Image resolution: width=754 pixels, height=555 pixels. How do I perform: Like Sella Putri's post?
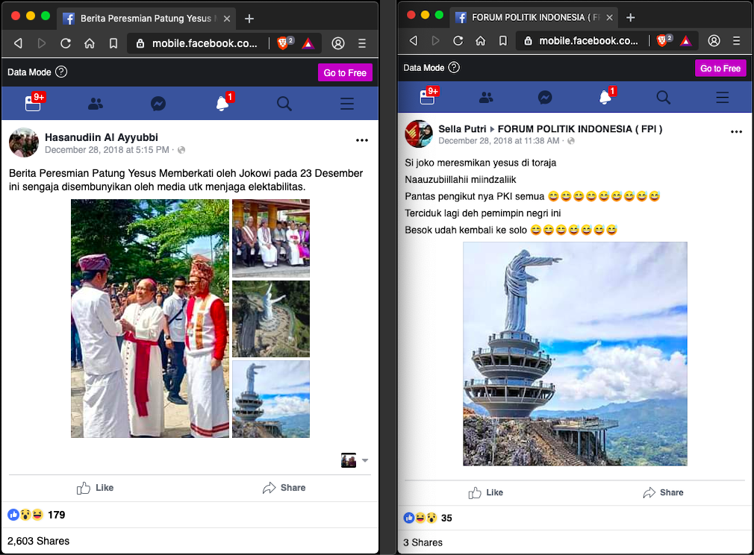[x=485, y=492]
